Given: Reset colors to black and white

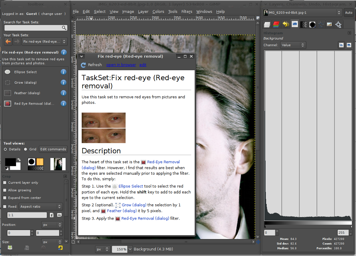Looking at the screenshot, I should tap(7, 168).
